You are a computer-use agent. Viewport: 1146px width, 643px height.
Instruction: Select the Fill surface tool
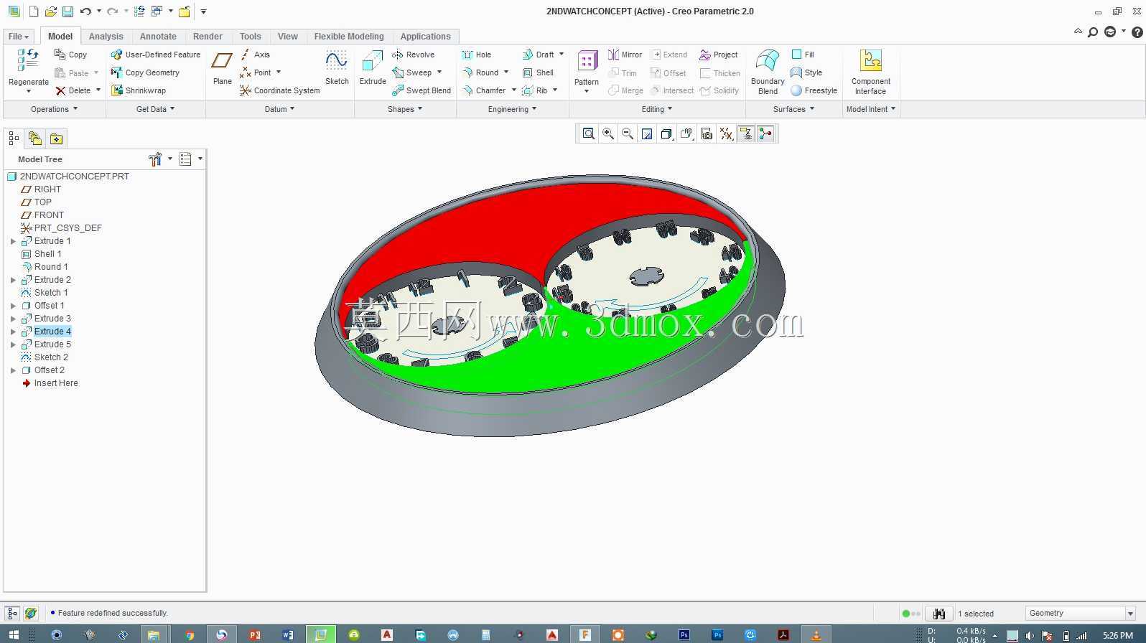[803, 55]
